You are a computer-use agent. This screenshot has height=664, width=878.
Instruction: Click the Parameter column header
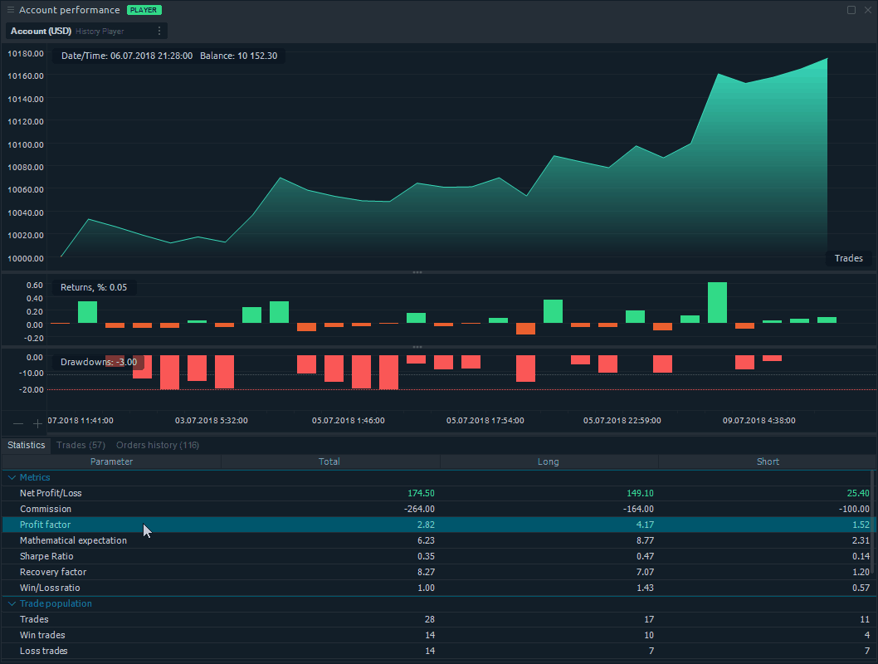[111, 461]
